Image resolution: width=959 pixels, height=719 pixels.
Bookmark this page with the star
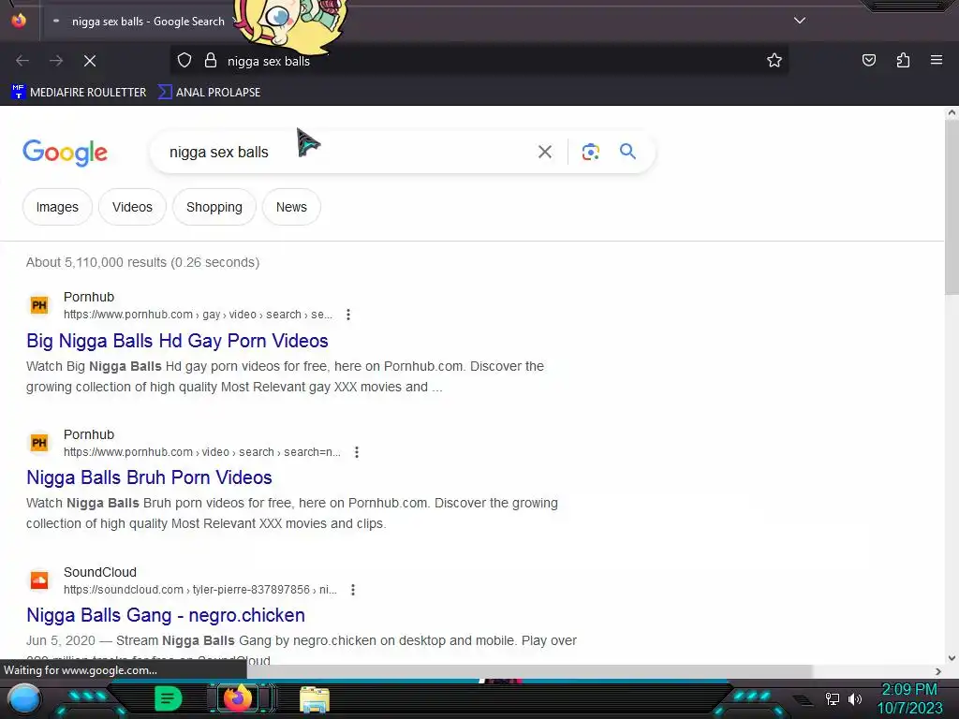(775, 61)
